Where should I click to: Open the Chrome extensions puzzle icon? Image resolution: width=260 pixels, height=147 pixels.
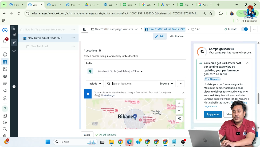[221, 13]
